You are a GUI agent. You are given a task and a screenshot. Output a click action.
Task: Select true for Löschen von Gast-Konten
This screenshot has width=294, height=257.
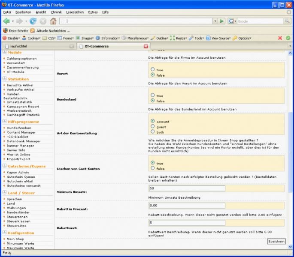[x=153, y=163]
